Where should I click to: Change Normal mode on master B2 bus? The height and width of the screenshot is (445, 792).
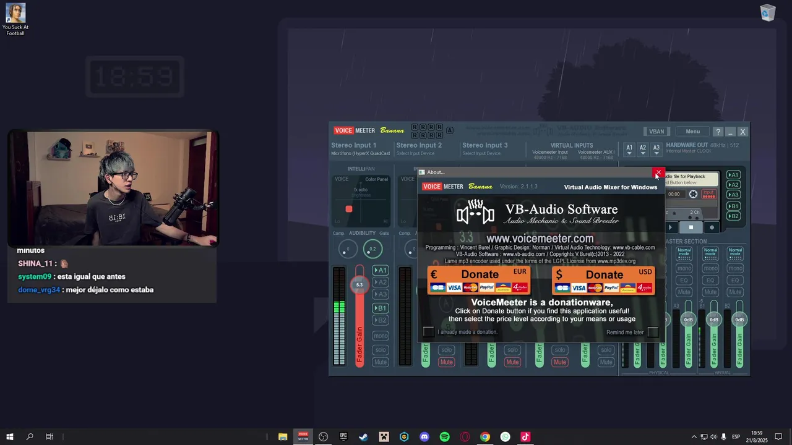(735, 253)
